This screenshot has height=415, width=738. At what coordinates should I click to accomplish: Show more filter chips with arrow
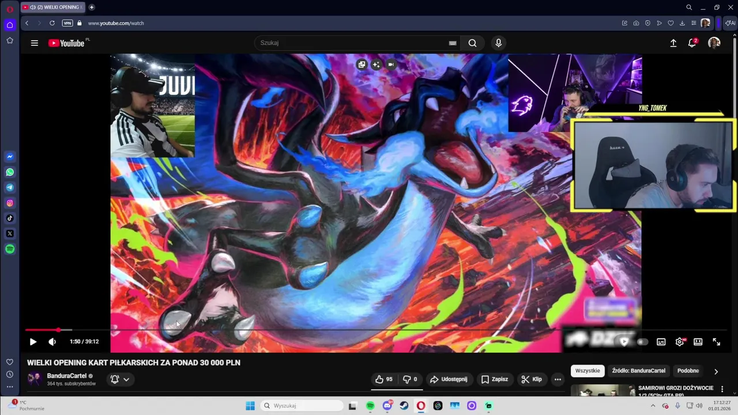coord(716,371)
